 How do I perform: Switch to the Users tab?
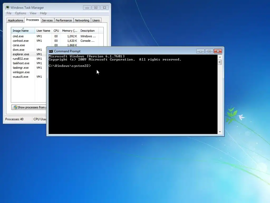coord(96,20)
